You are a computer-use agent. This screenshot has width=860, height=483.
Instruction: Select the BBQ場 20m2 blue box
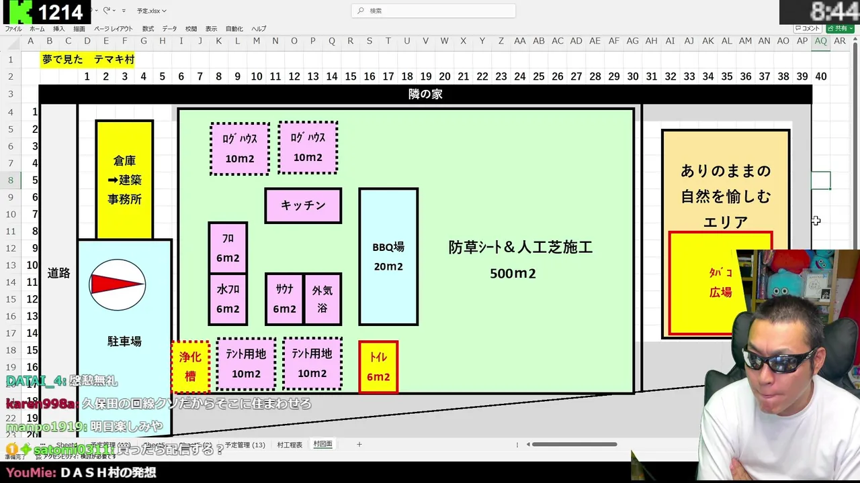(388, 256)
